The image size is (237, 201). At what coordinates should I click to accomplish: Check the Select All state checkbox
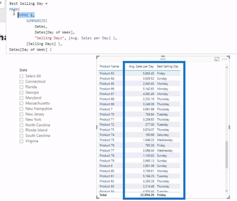tap(21, 76)
